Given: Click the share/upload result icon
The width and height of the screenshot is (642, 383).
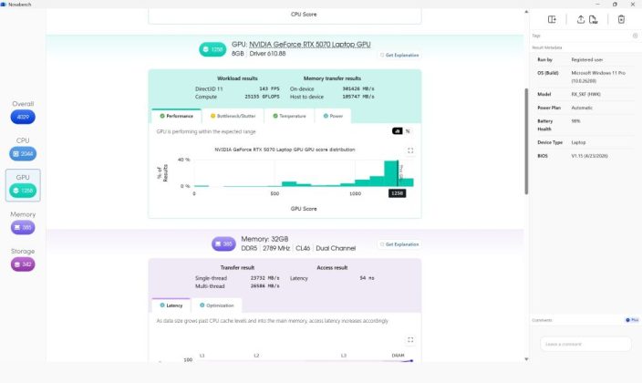Looking at the screenshot, I should 581,19.
